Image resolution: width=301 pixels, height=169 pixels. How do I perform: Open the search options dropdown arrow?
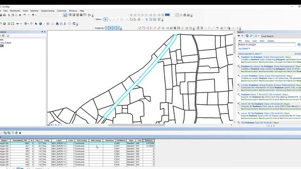259,36
